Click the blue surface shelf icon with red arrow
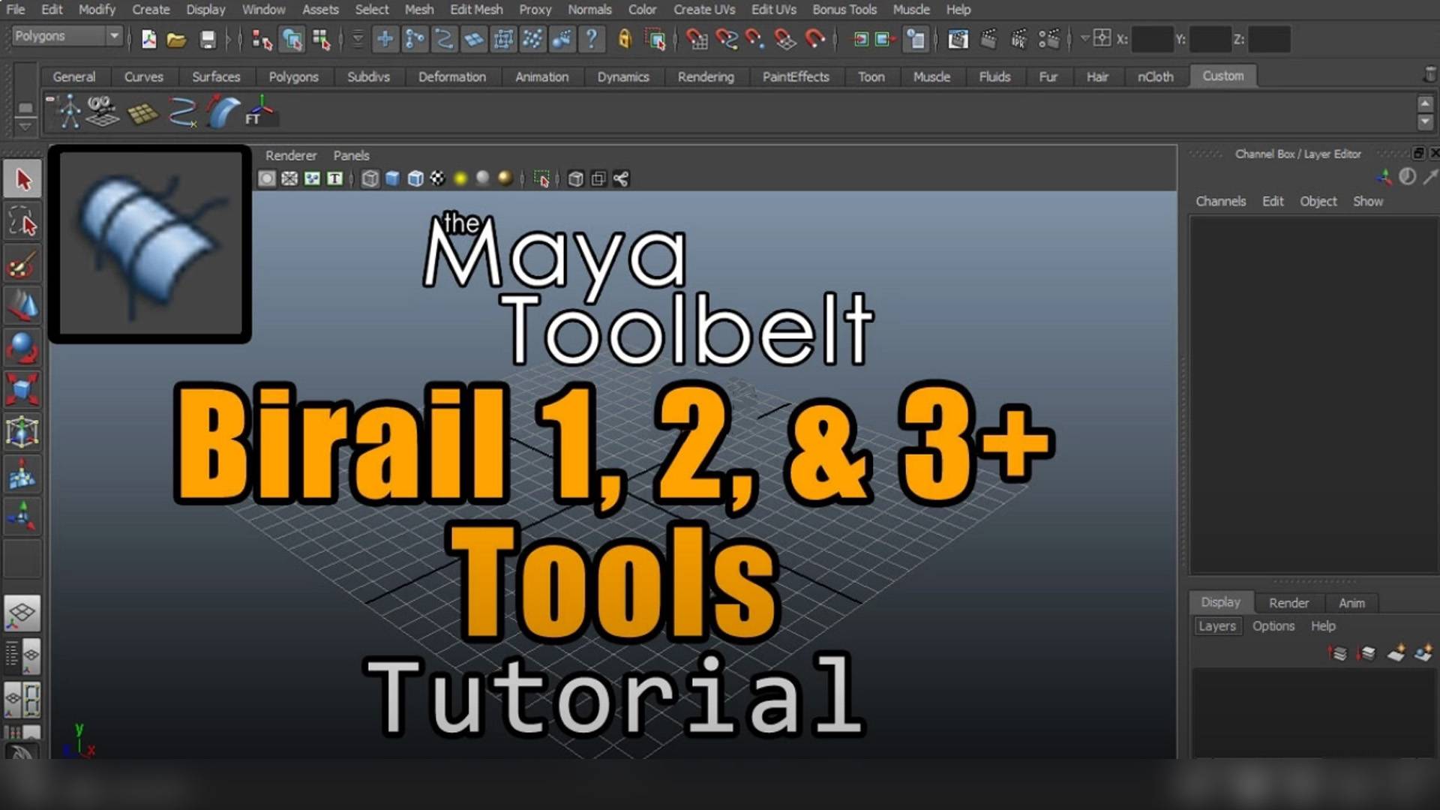 coord(222,112)
